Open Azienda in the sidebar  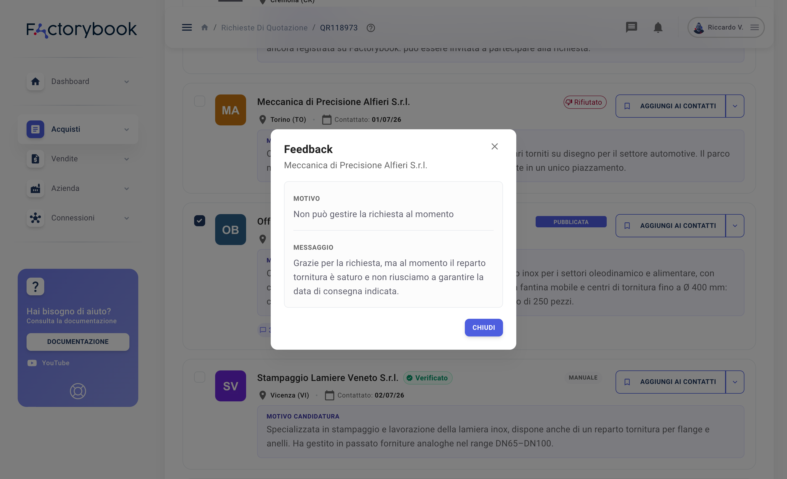[78, 188]
